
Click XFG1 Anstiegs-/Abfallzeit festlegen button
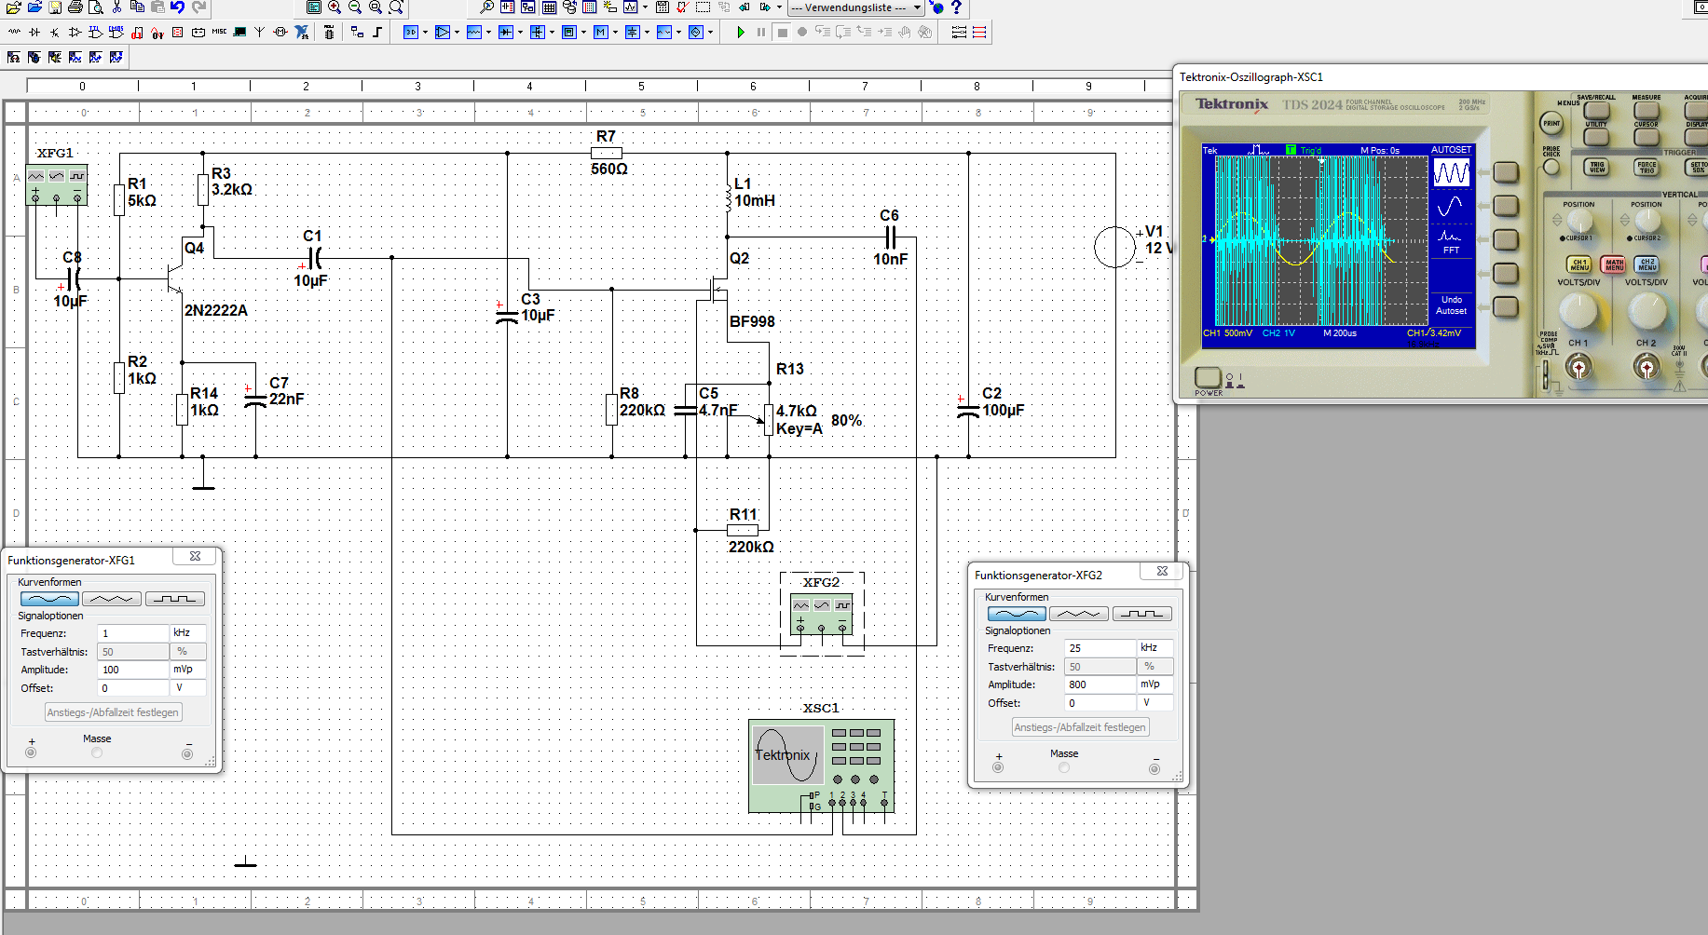click(114, 712)
